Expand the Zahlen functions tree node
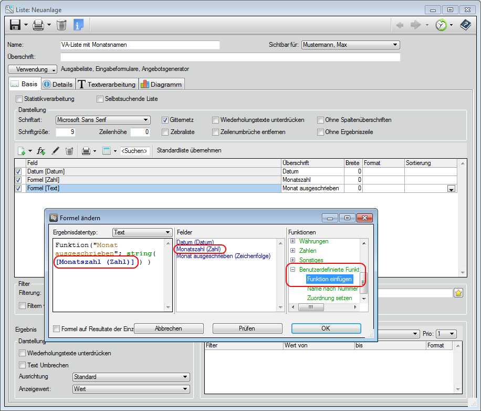Screen dimensions: 481x411 pyautogui.click(x=292, y=251)
